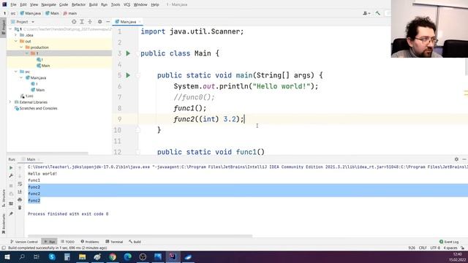The image size is (468, 263).
Task: Open the user account icon in top toolbar
Action: [x=366, y=13]
